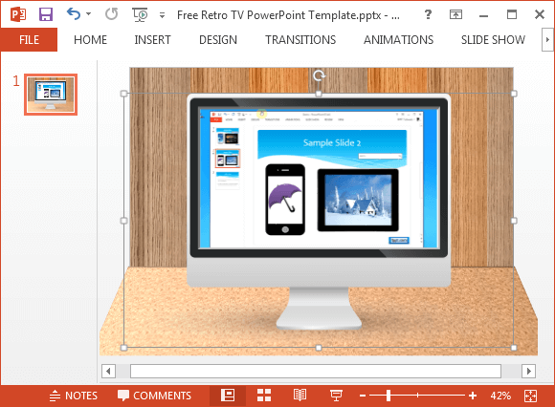Click the rotation handle above the selected image
The height and width of the screenshot is (407, 555).
(x=319, y=75)
